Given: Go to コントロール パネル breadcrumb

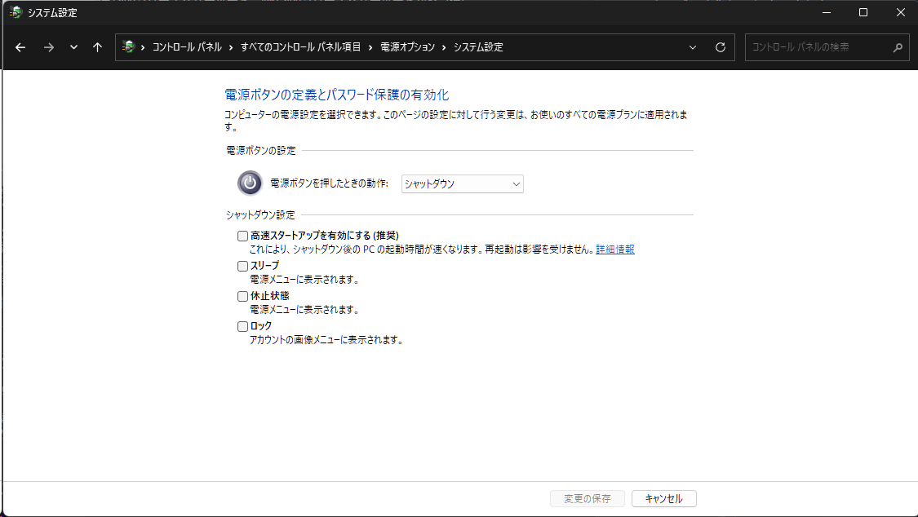Looking at the screenshot, I should [x=187, y=47].
